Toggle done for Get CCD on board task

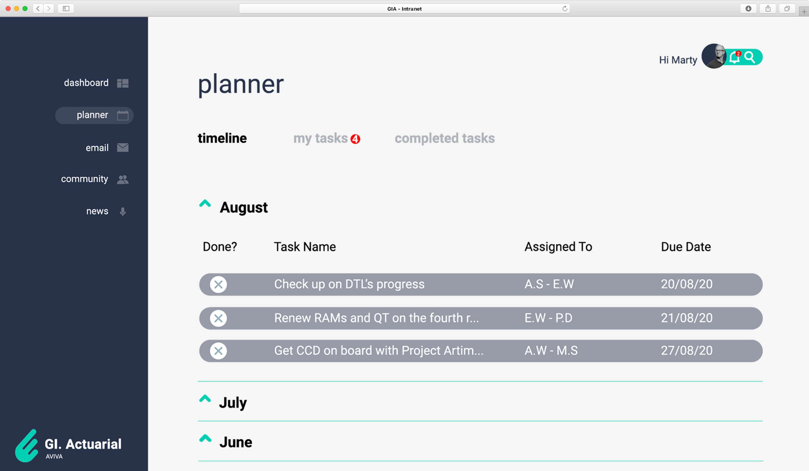[x=218, y=351]
